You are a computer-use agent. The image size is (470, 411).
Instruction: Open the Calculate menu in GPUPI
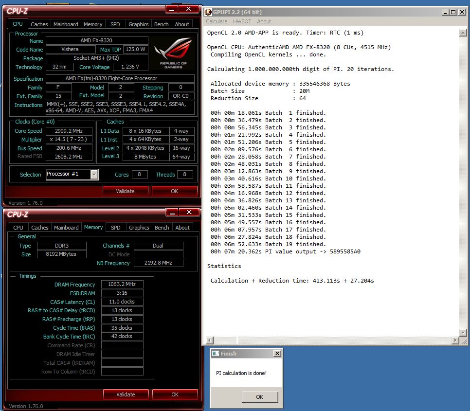coord(217,21)
